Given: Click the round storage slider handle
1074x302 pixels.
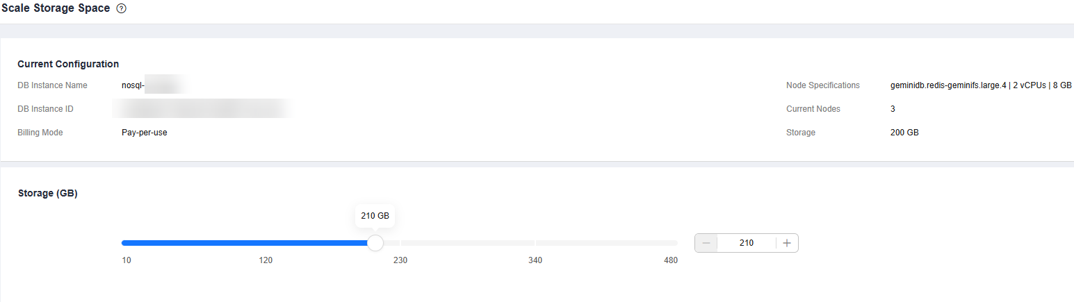Looking at the screenshot, I should (x=375, y=243).
